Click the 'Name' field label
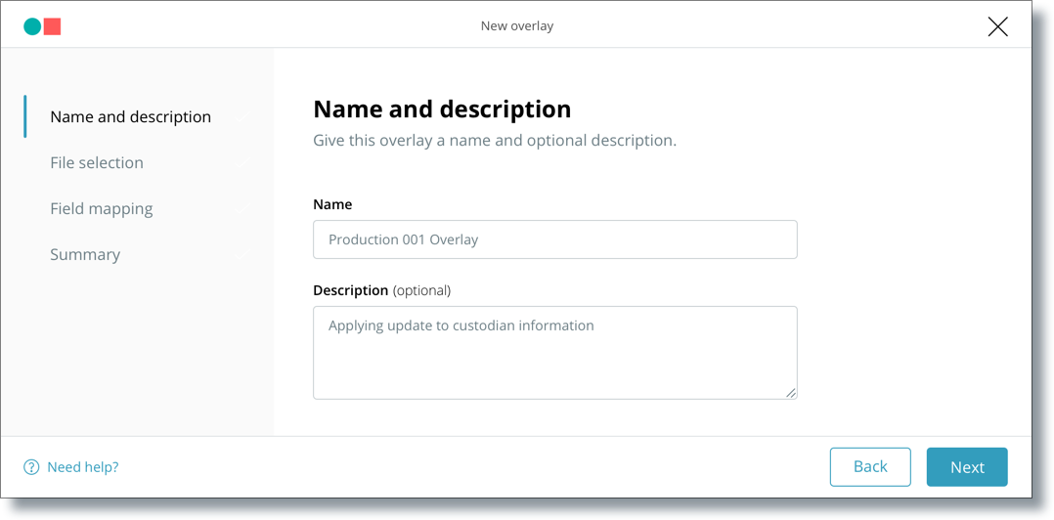1054x520 pixels. (x=332, y=204)
